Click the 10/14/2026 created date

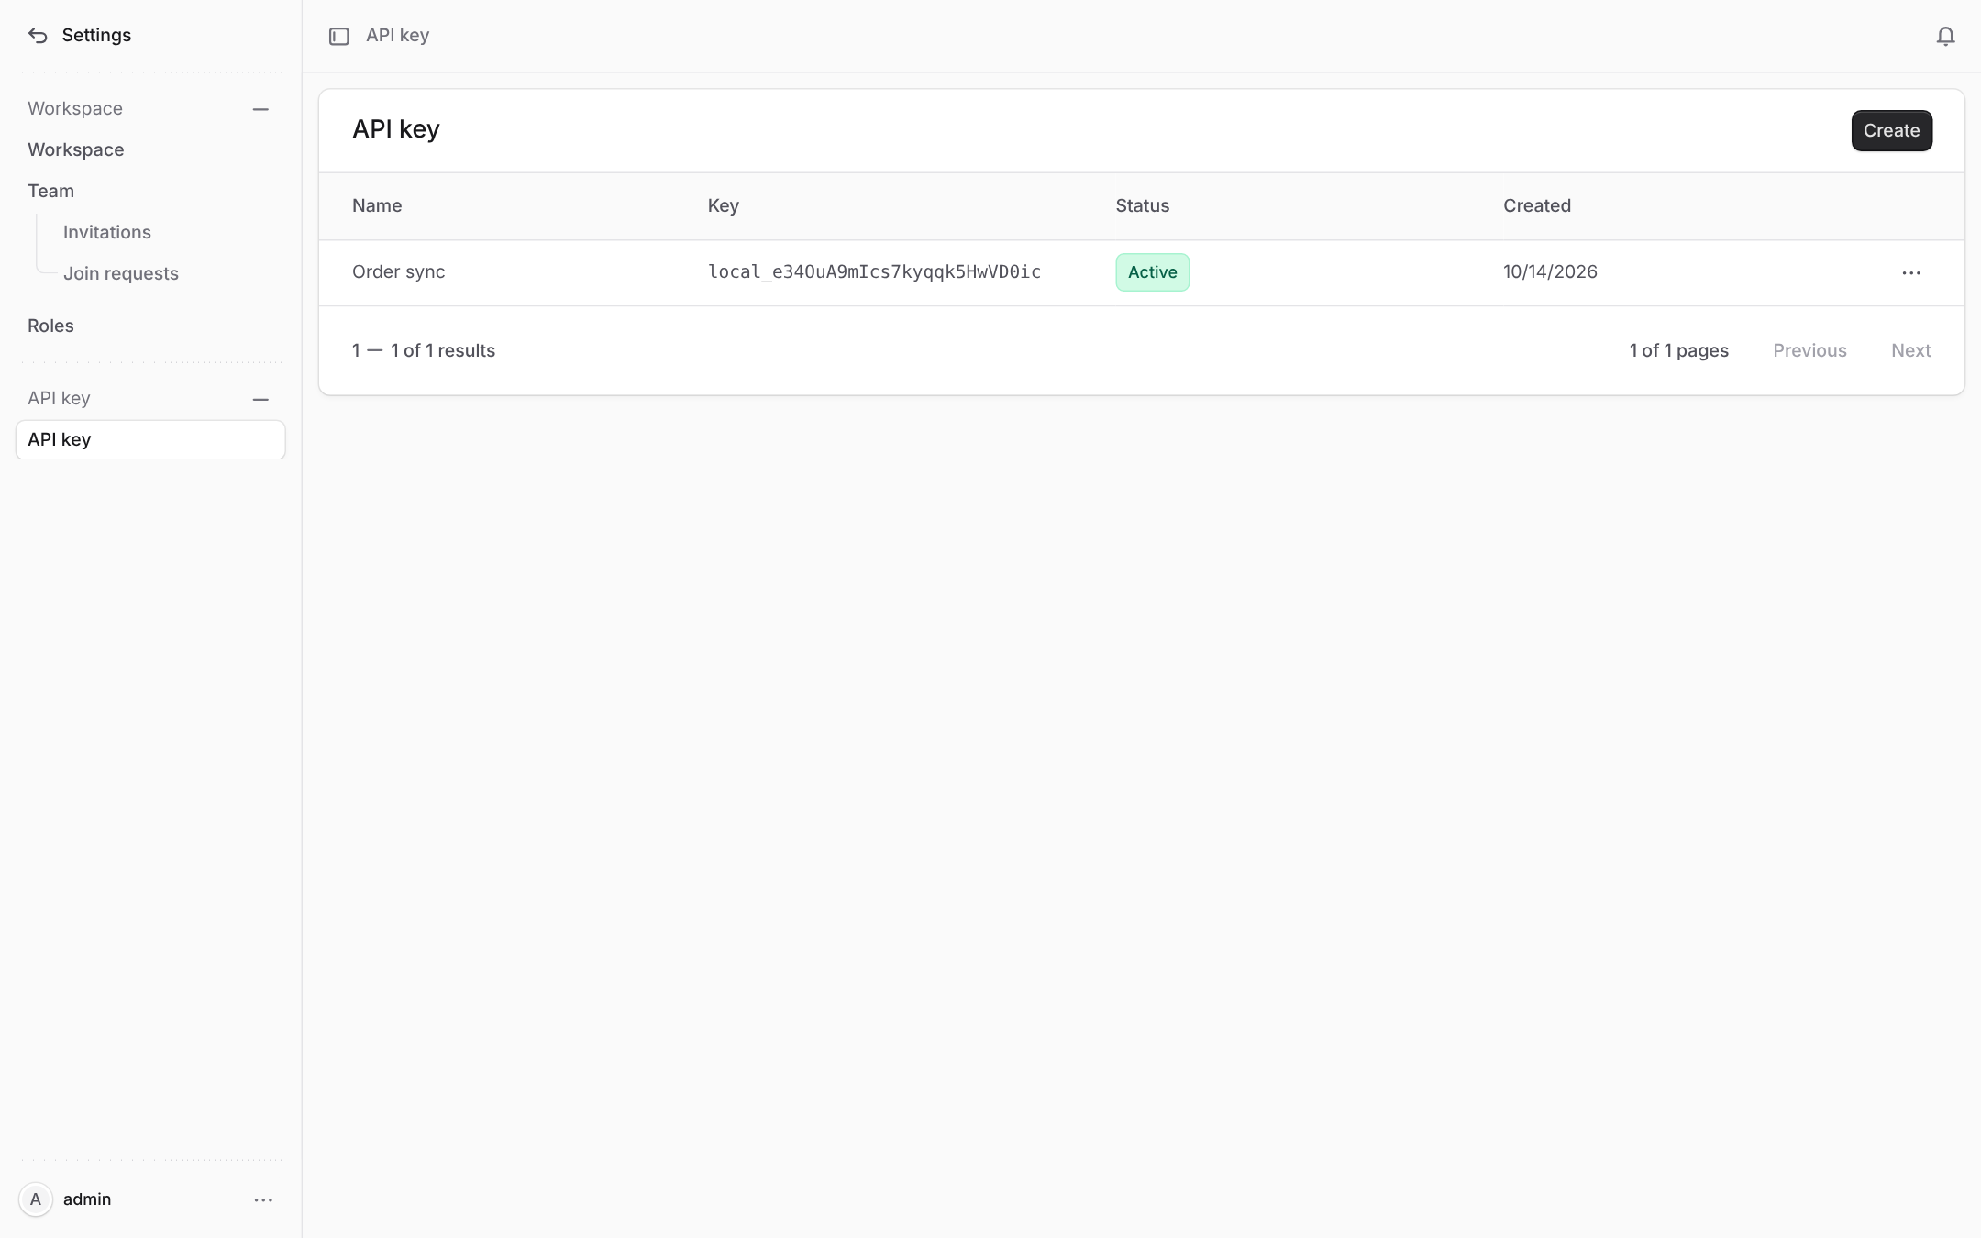coord(1550,271)
